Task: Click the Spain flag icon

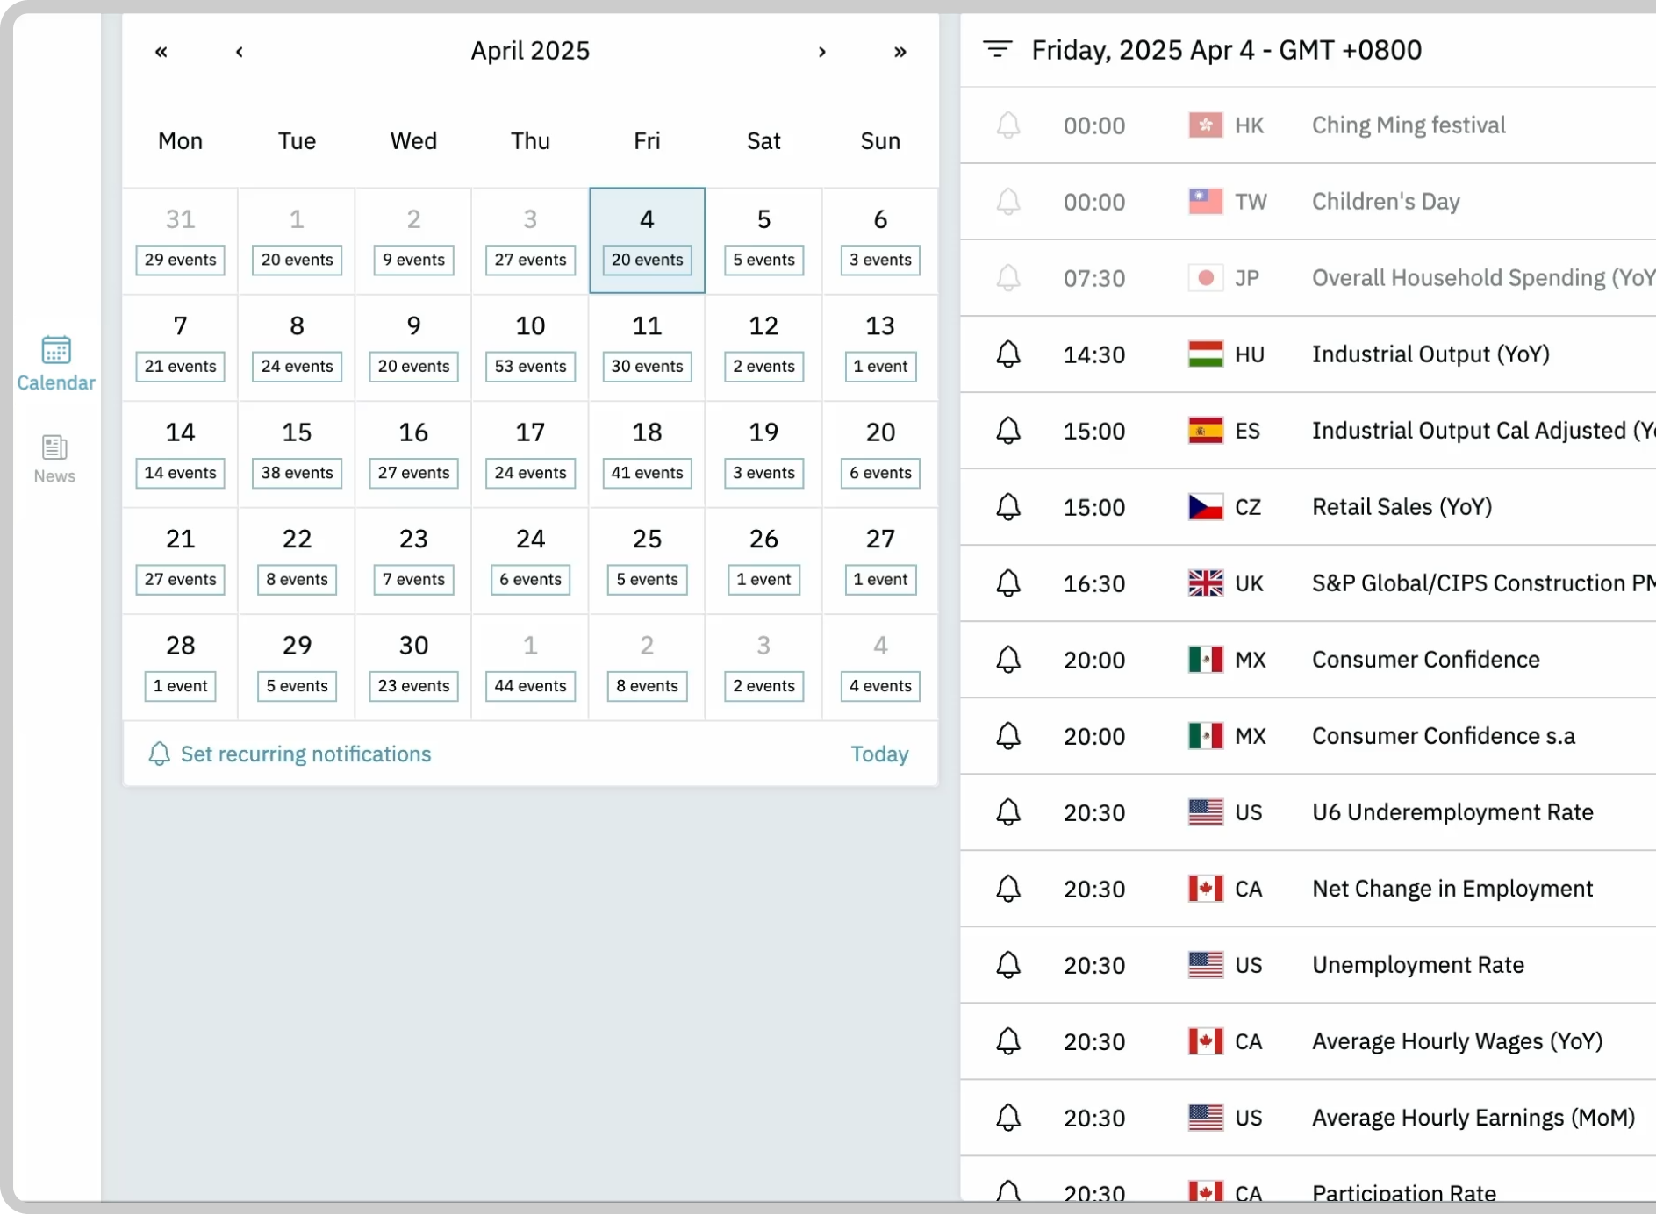Action: (1205, 431)
